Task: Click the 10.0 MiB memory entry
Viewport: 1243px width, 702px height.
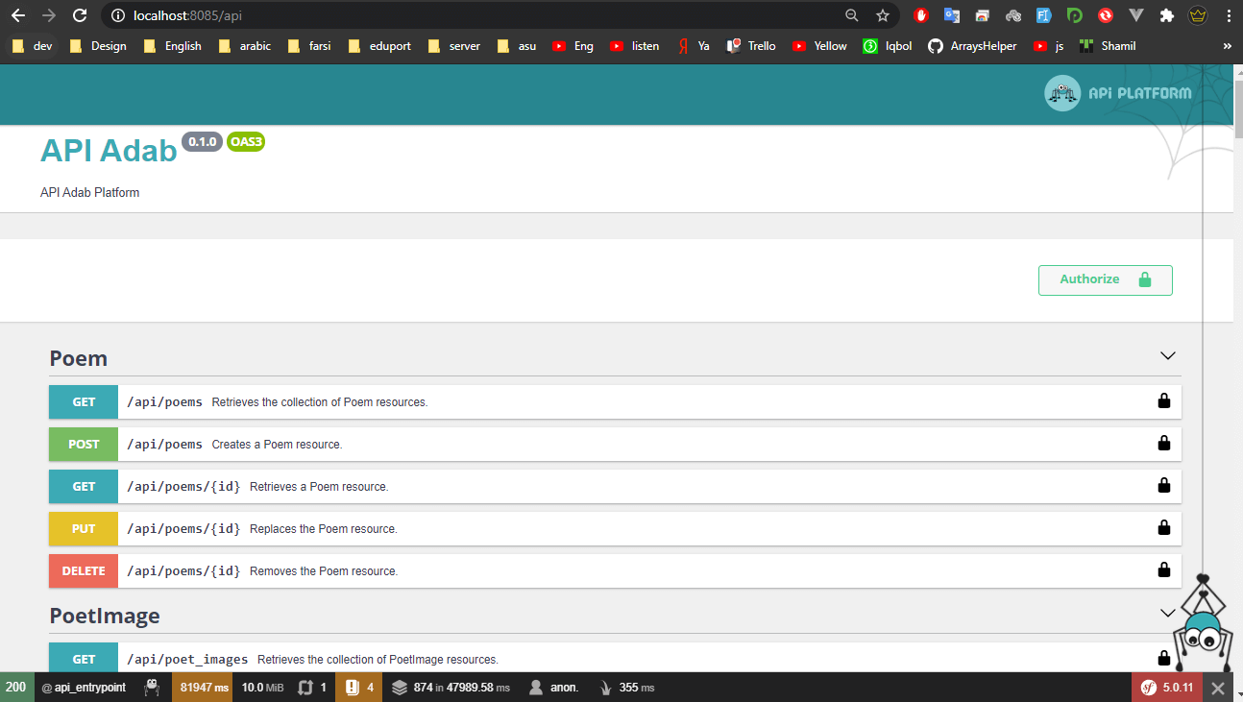Action: tap(262, 688)
